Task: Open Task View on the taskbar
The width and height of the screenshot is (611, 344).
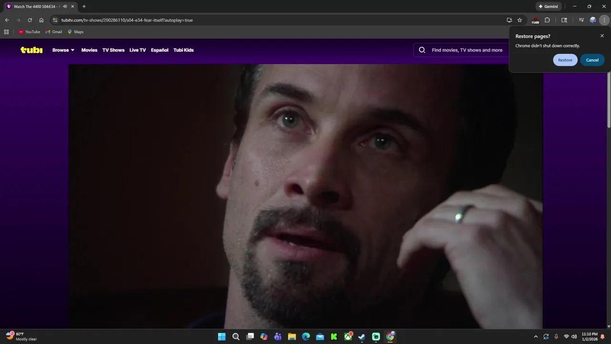Action: [x=250, y=337]
